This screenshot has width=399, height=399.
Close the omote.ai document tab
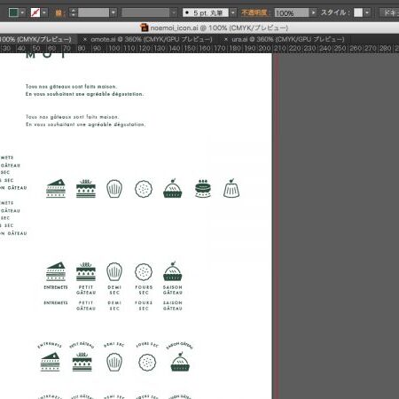(x=85, y=39)
